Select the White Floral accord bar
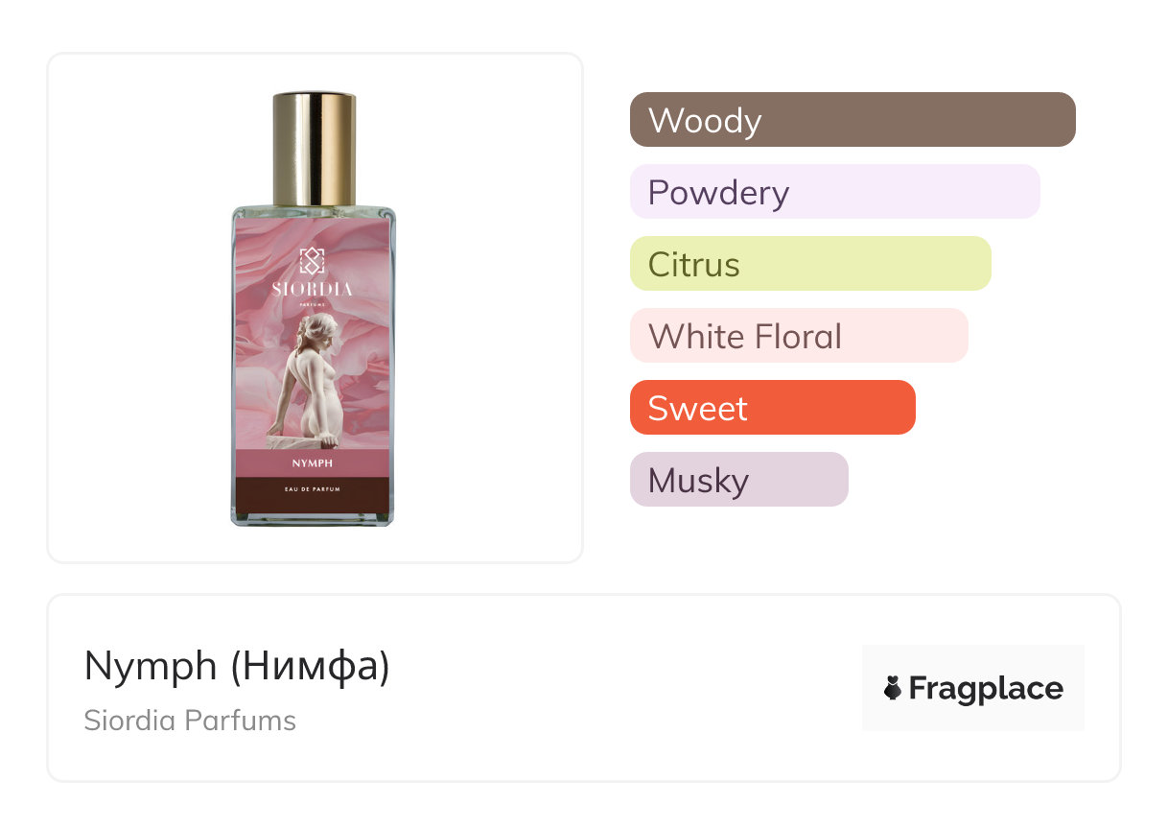The width and height of the screenshot is (1168, 829). pos(798,336)
